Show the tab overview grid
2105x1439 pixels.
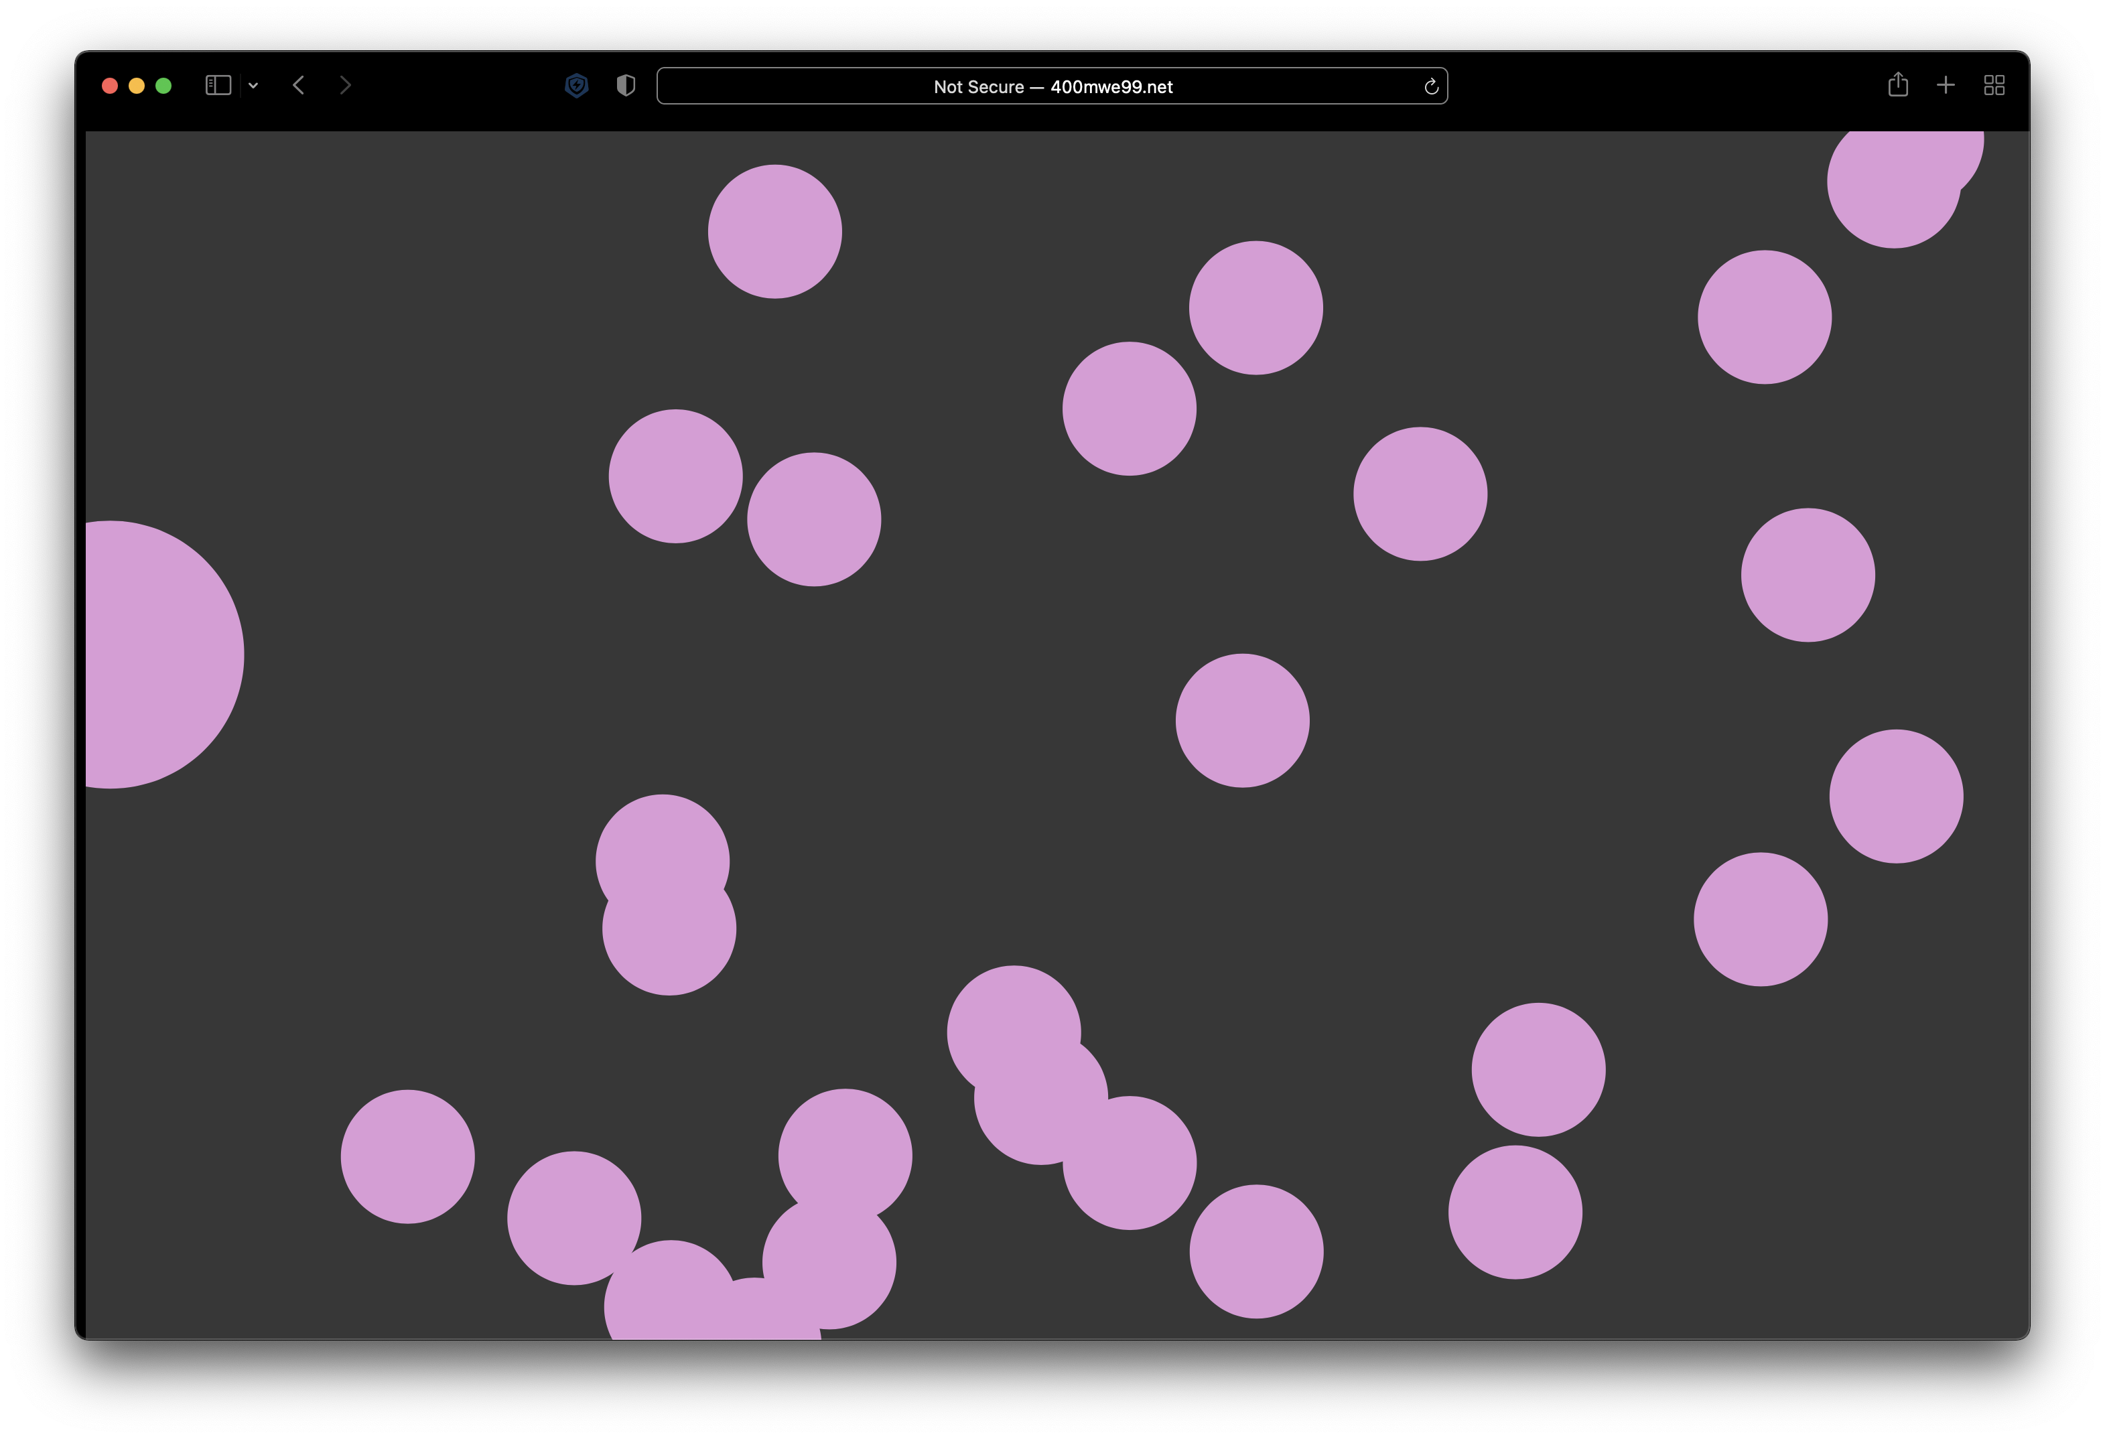pyautogui.click(x=1994, y=85)
